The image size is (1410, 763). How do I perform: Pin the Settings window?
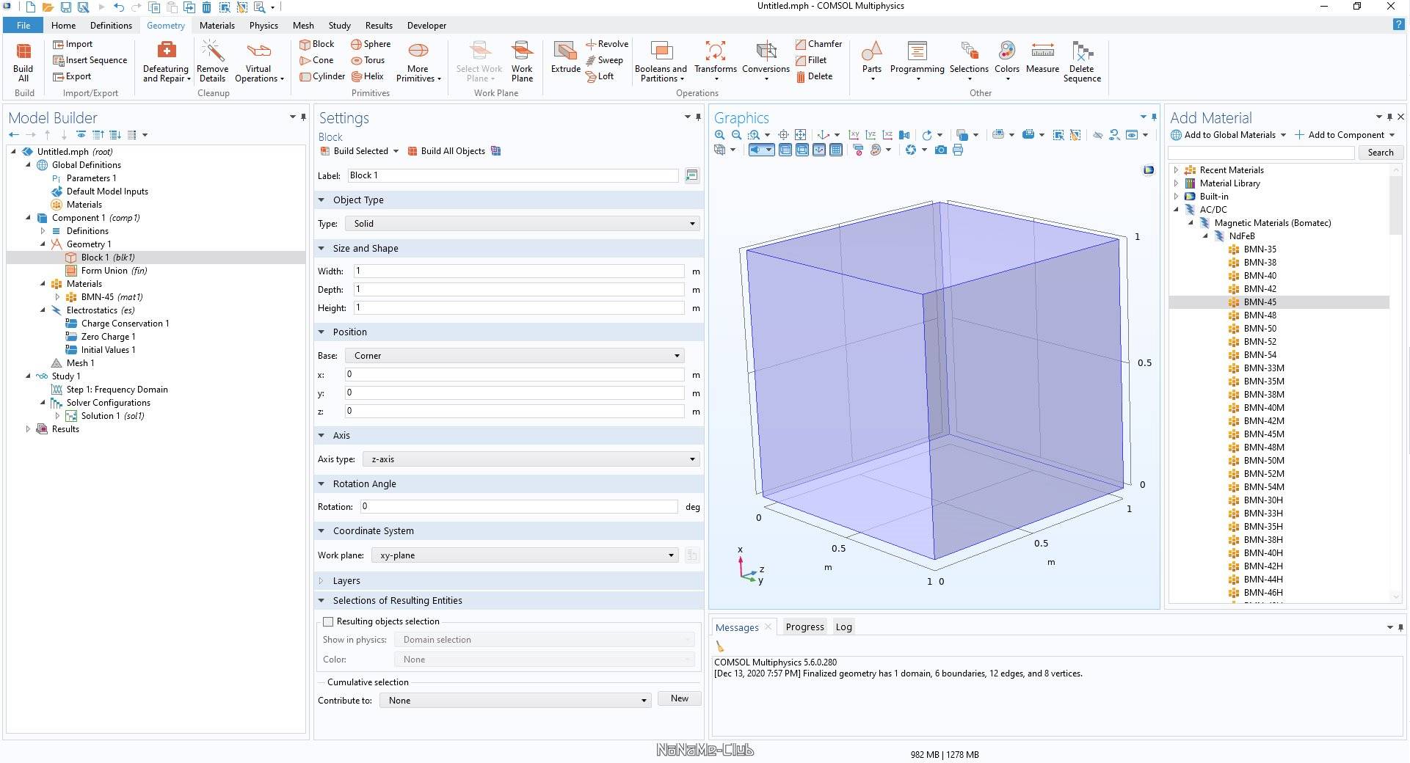698,117
